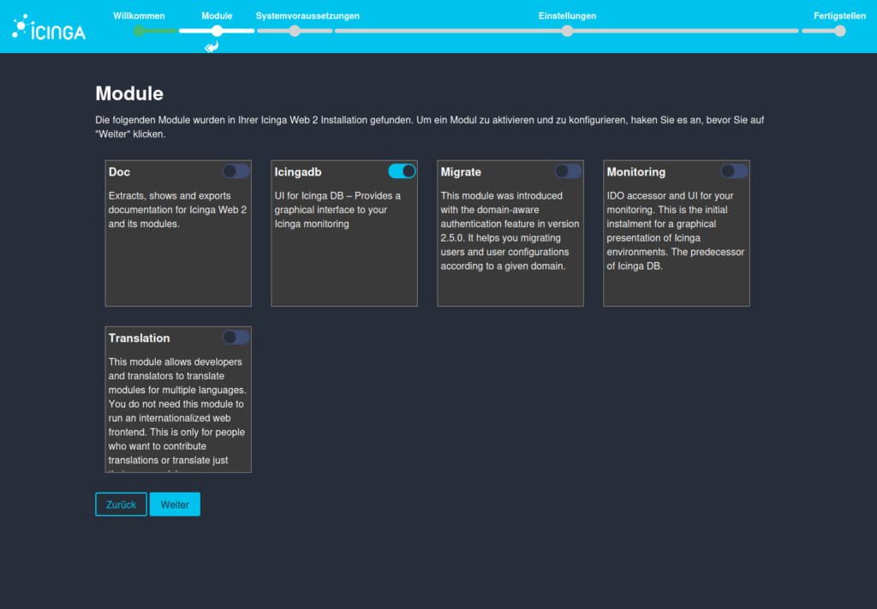Image resolution: width=877 pixels, height=609 pixels.
Task: Click the Systemvoraussetzungen step circle
Action: pyautogui.click(x=295, y=31)
